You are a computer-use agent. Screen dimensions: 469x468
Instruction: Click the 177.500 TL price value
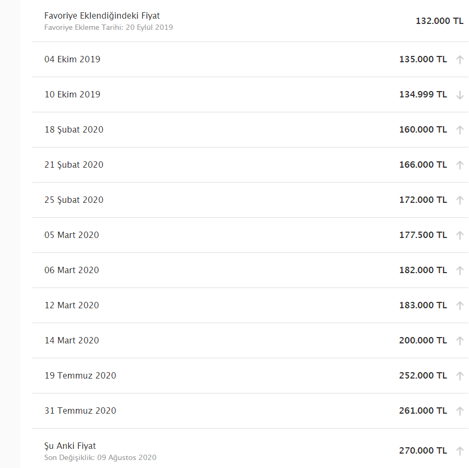(423, 235)
